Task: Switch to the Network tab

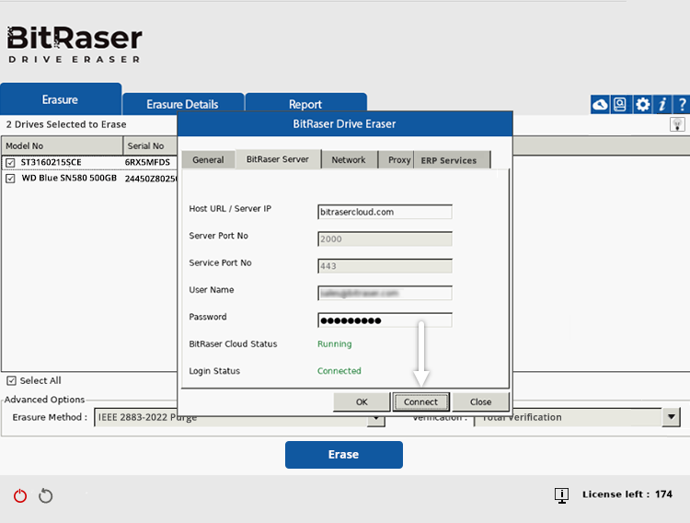Action: [x=349, y=160]
